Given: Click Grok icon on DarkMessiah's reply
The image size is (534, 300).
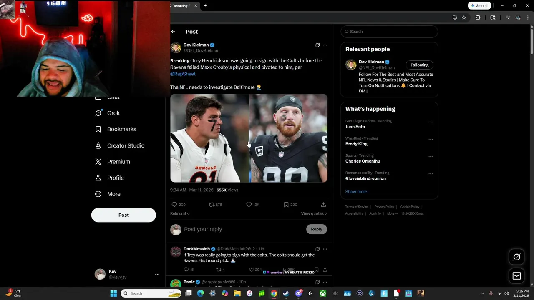Looking at the screenshot, I should (317, 249).
